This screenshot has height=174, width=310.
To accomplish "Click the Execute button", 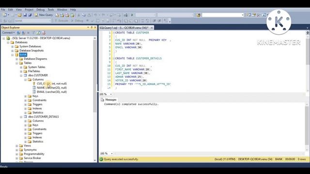I will 62,21.
